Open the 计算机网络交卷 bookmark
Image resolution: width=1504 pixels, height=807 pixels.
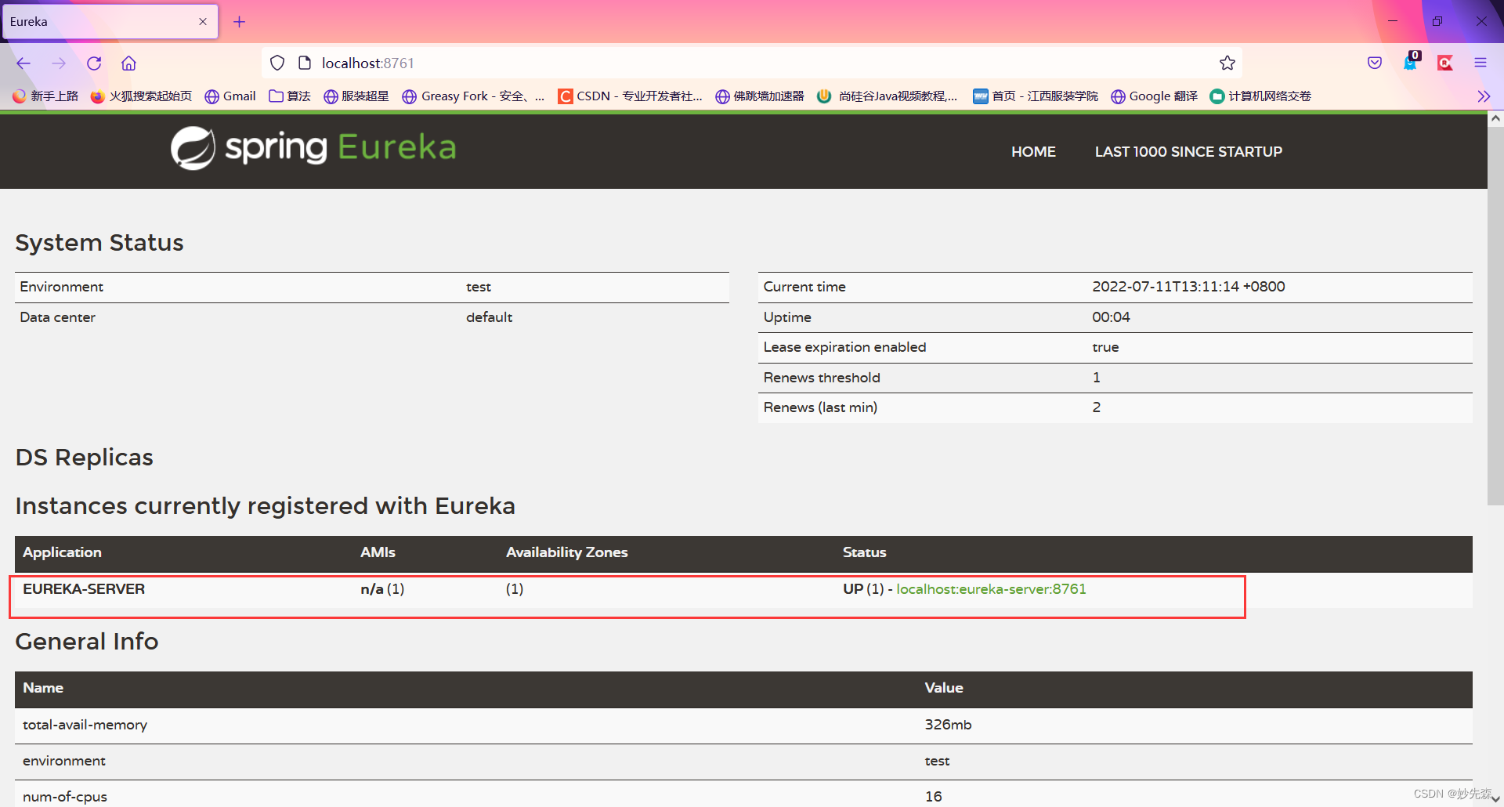point(1260,96)
